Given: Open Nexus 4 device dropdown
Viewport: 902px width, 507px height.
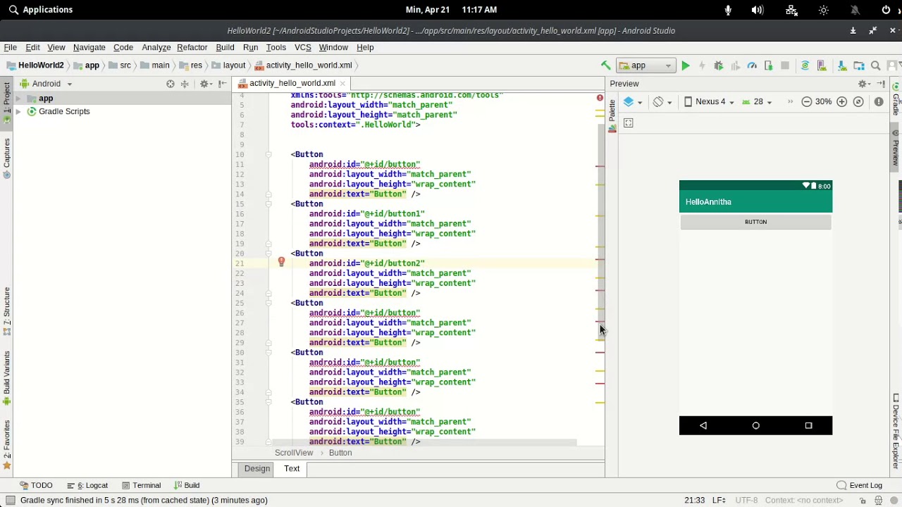Looking at the screenshot, I should pyautogui.click(x=710, y=102).
